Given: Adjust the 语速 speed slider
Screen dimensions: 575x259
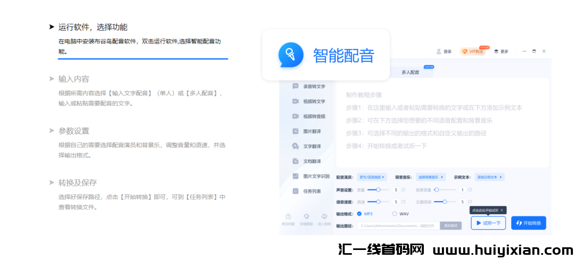Looking at the screenshot, I should (377, 202).
